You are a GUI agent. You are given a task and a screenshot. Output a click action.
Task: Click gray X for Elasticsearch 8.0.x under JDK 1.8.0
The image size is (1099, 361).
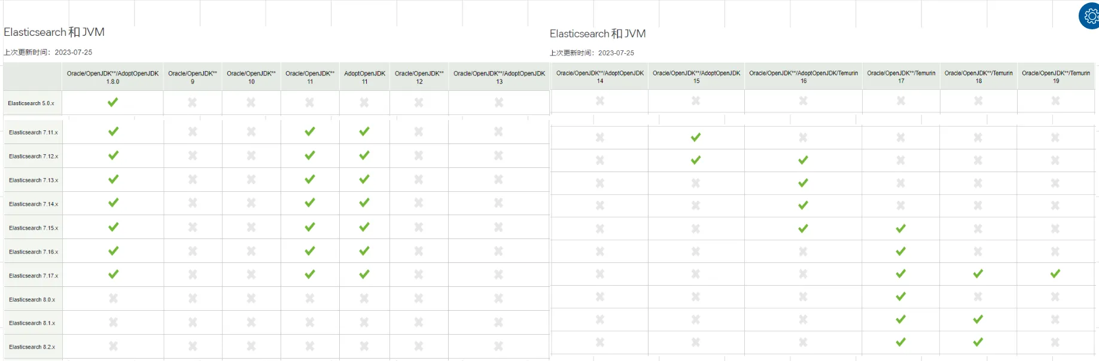point(112,298)
